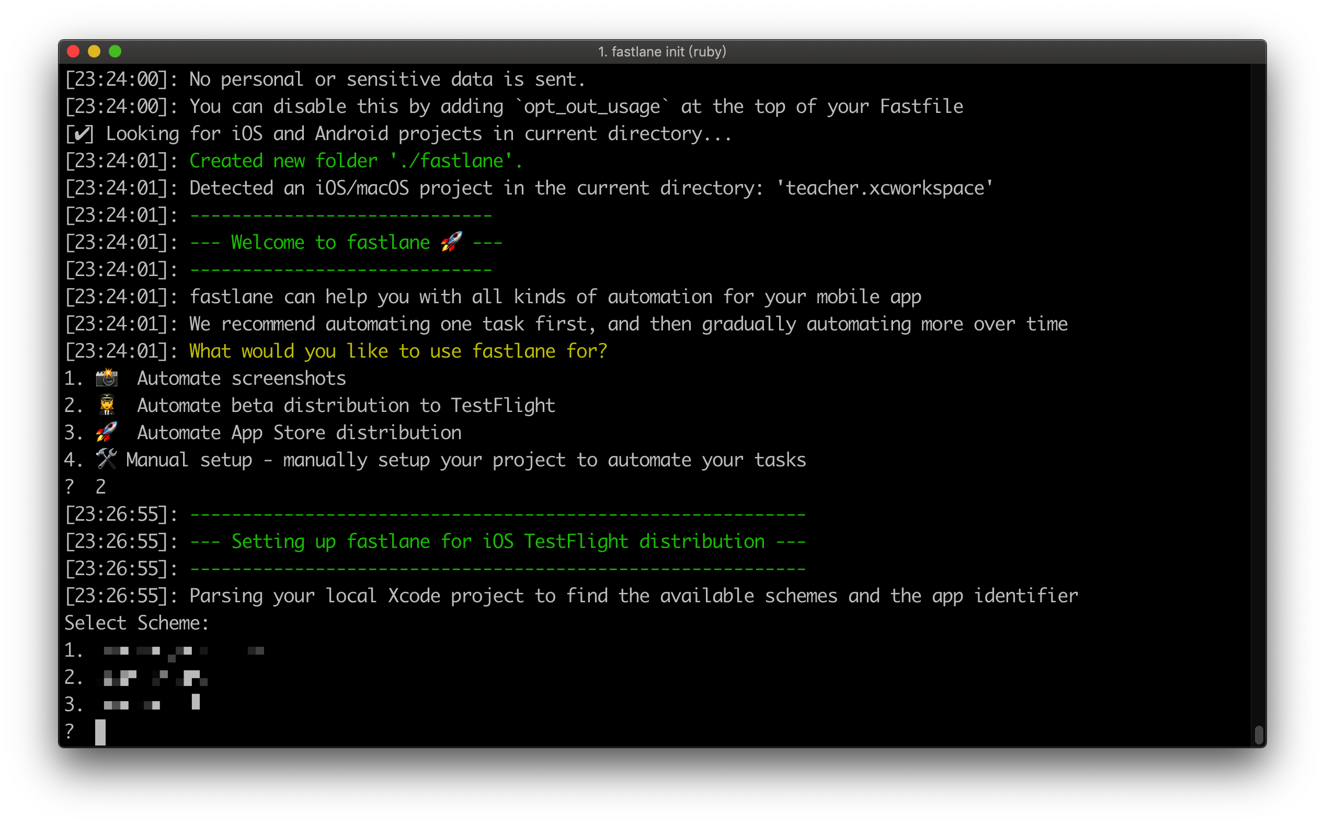Click the terminal scrollbar thumb

(x=1259, y=735)
